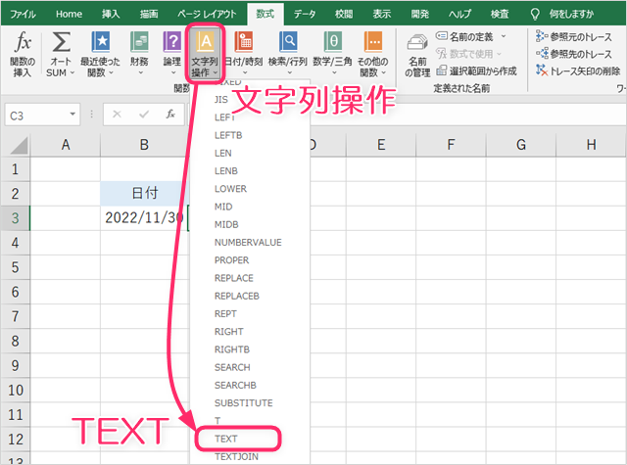Switch to the 開発 tab
This screenshot has height=465, width=627.
coord(420,14)
